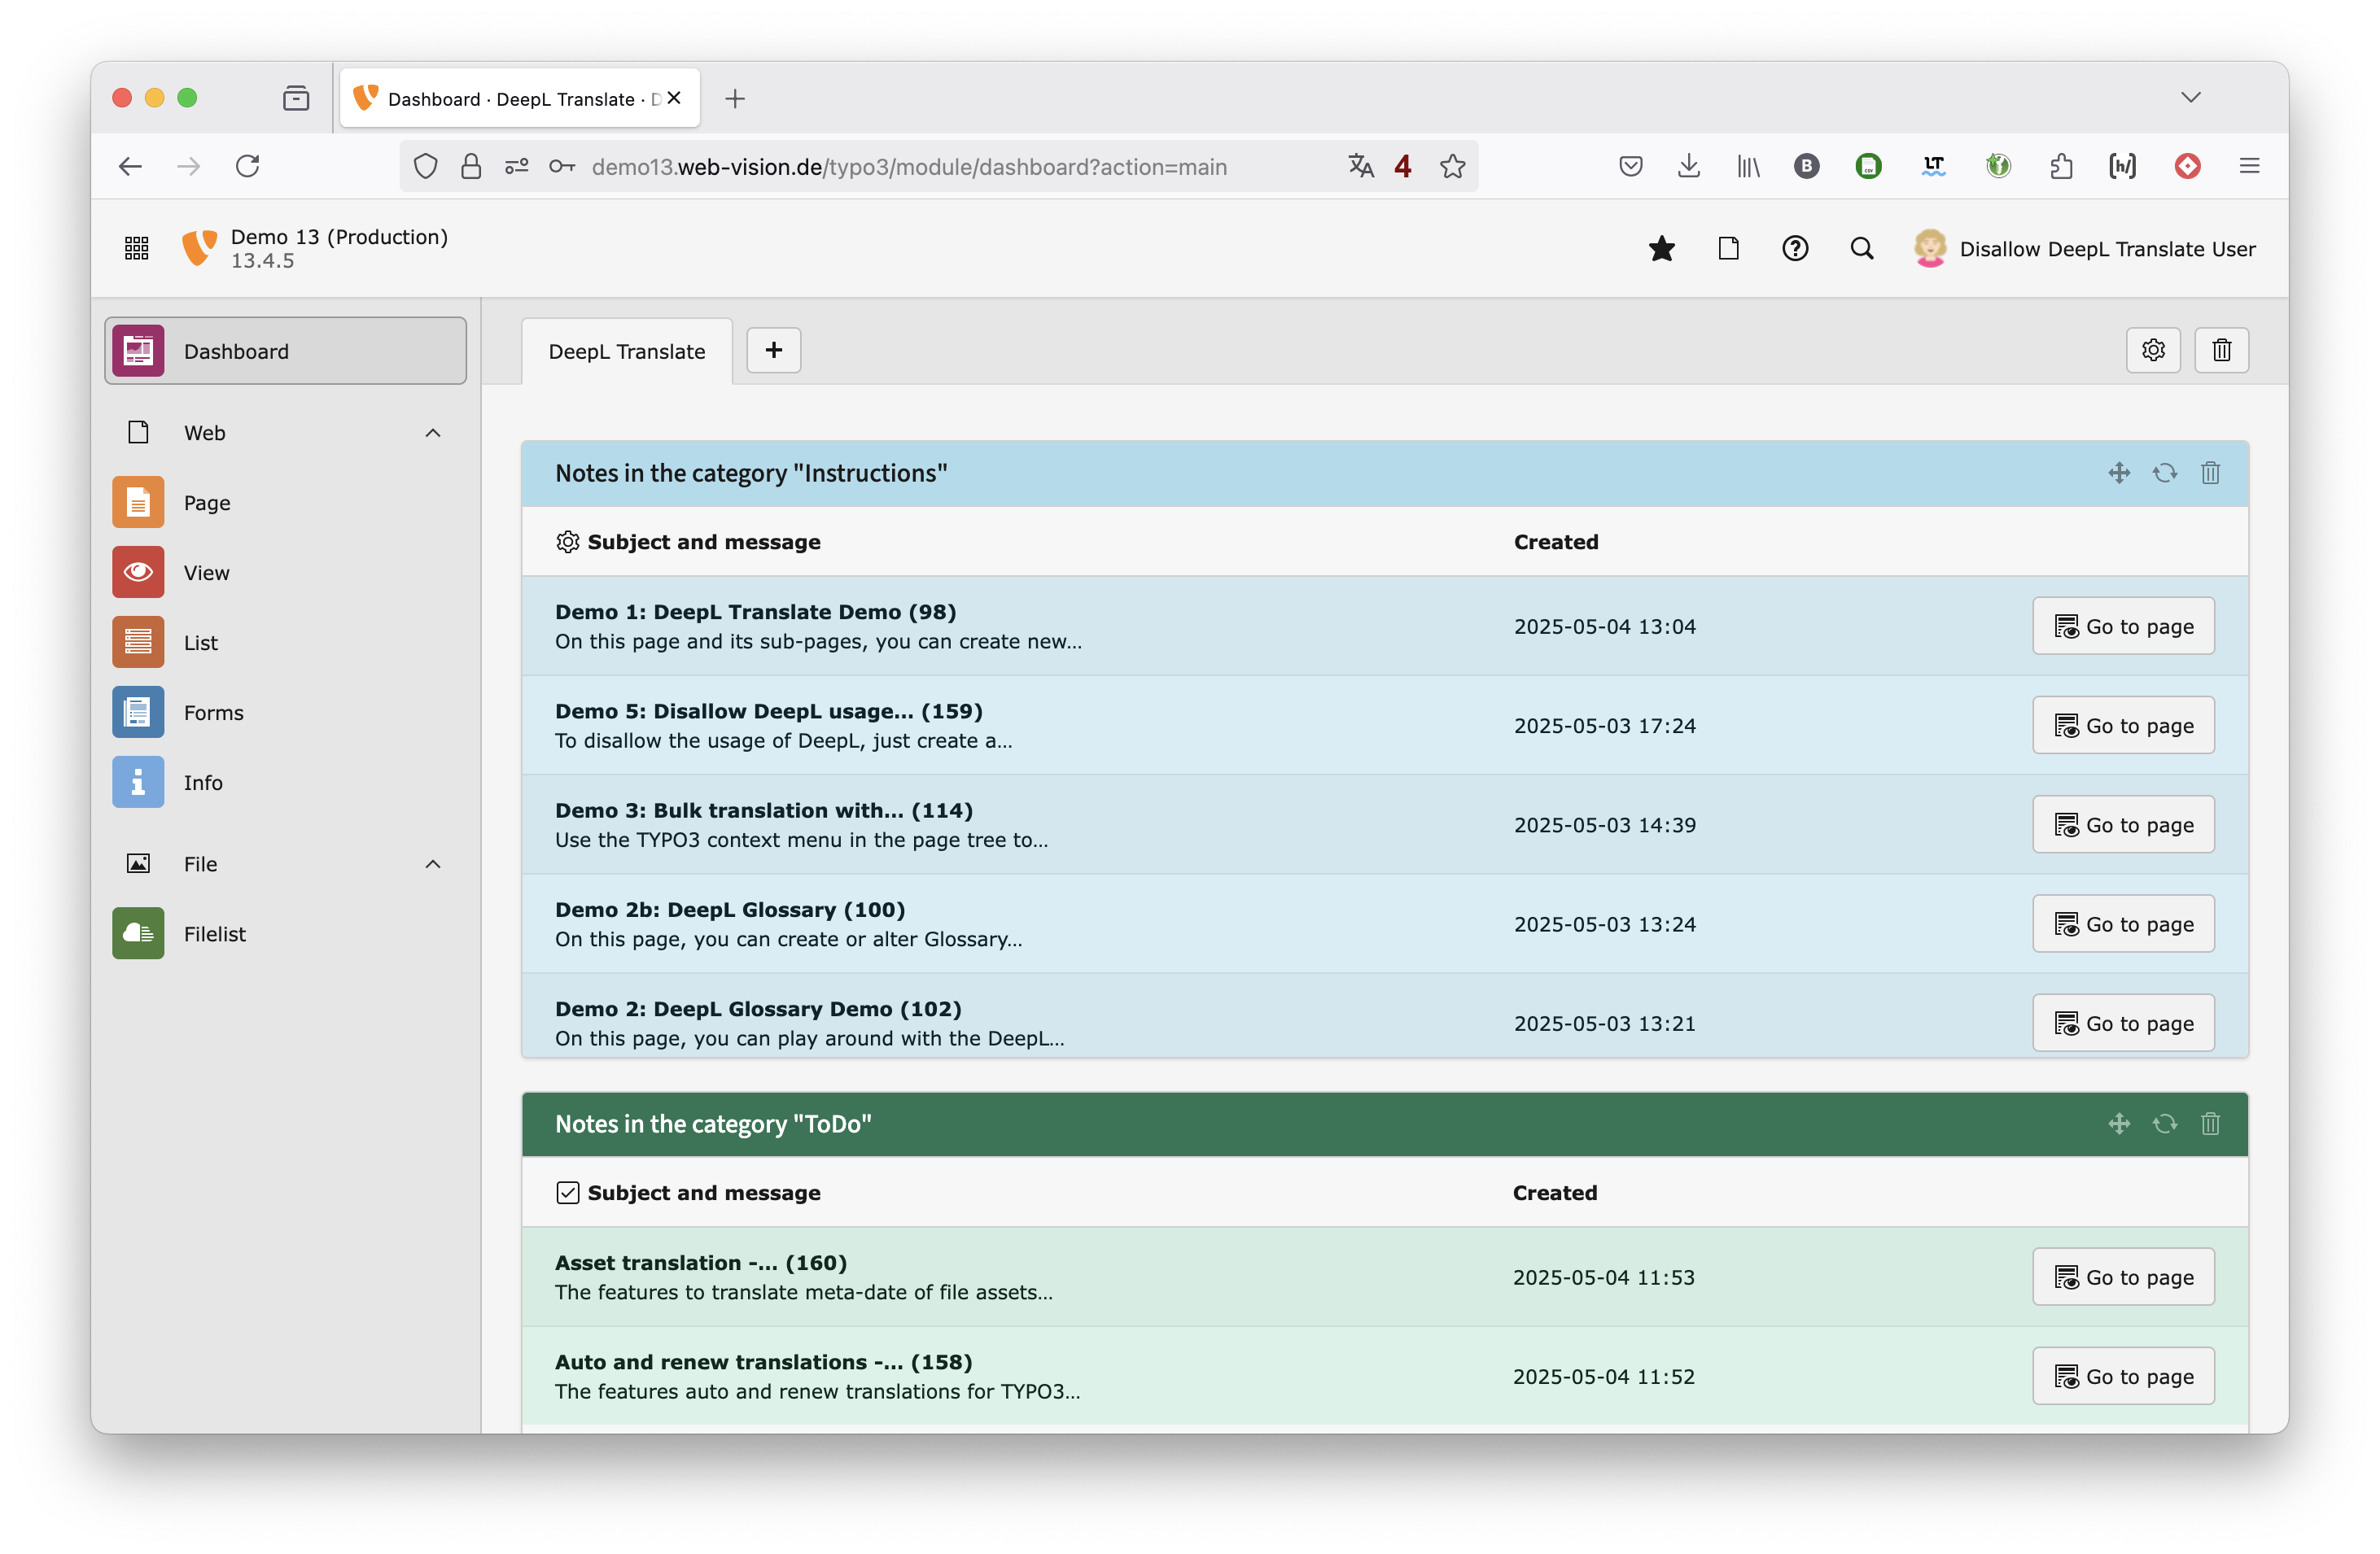Open the Firefox hamburger application menu

(x=2249, y=166)
